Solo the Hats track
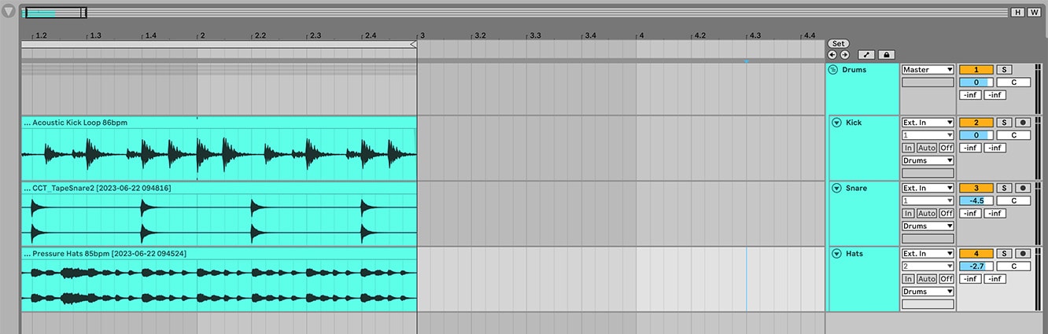This screenshot has width=1048, height=334. [x=1005, y=253]
